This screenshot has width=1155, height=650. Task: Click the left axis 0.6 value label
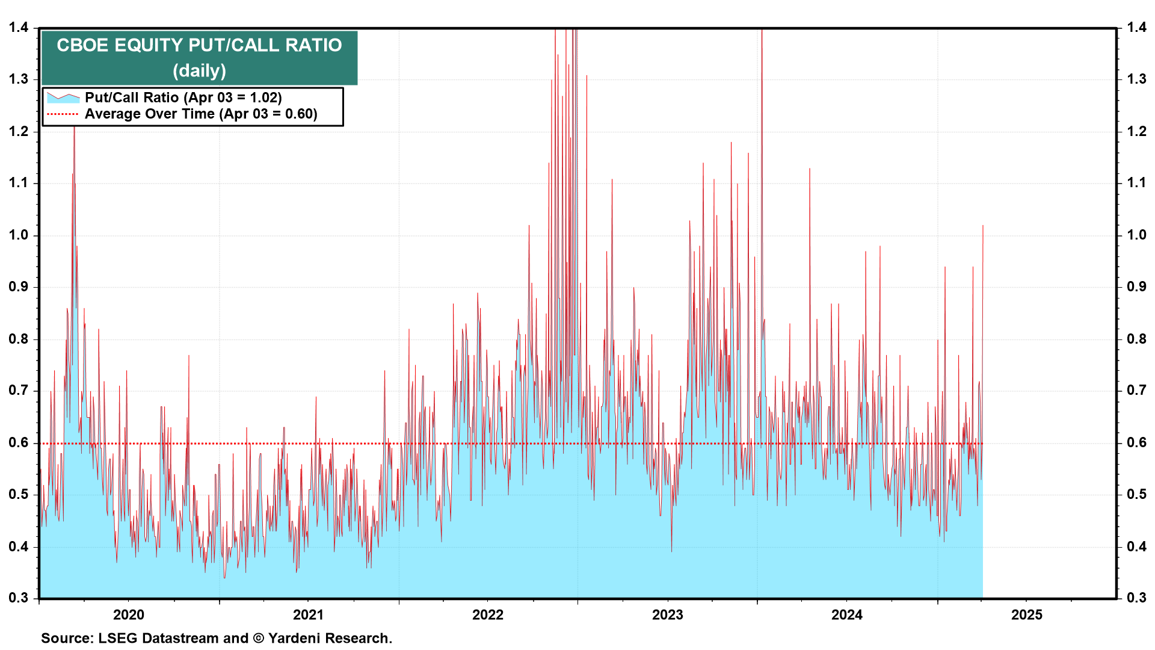(18, 443)
